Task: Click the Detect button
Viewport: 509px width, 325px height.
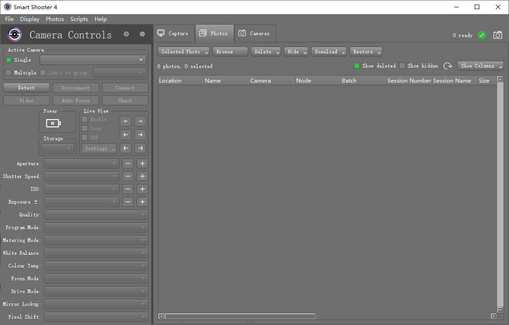Action: pyautogui.click(x=27, y=88)
